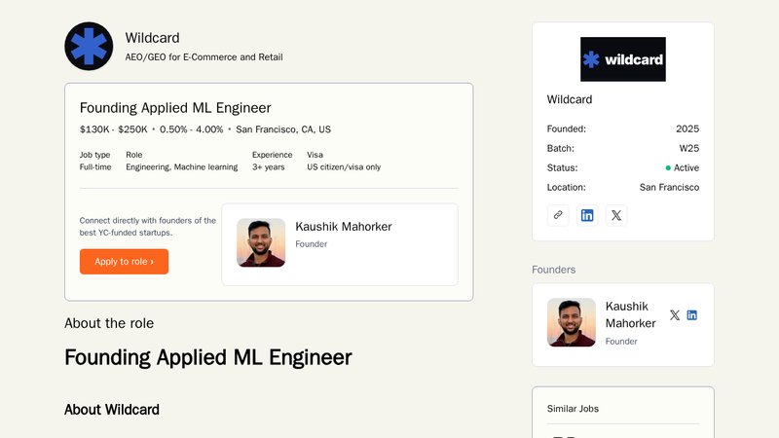Click the Wildcard round asterisk logo

[89, 46]
